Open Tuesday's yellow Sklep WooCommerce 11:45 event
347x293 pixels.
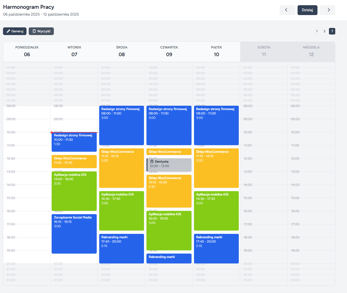coord(74,161)
